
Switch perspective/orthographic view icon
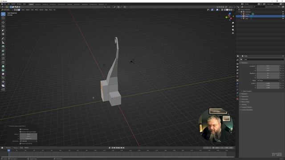(x=233, y=33)
